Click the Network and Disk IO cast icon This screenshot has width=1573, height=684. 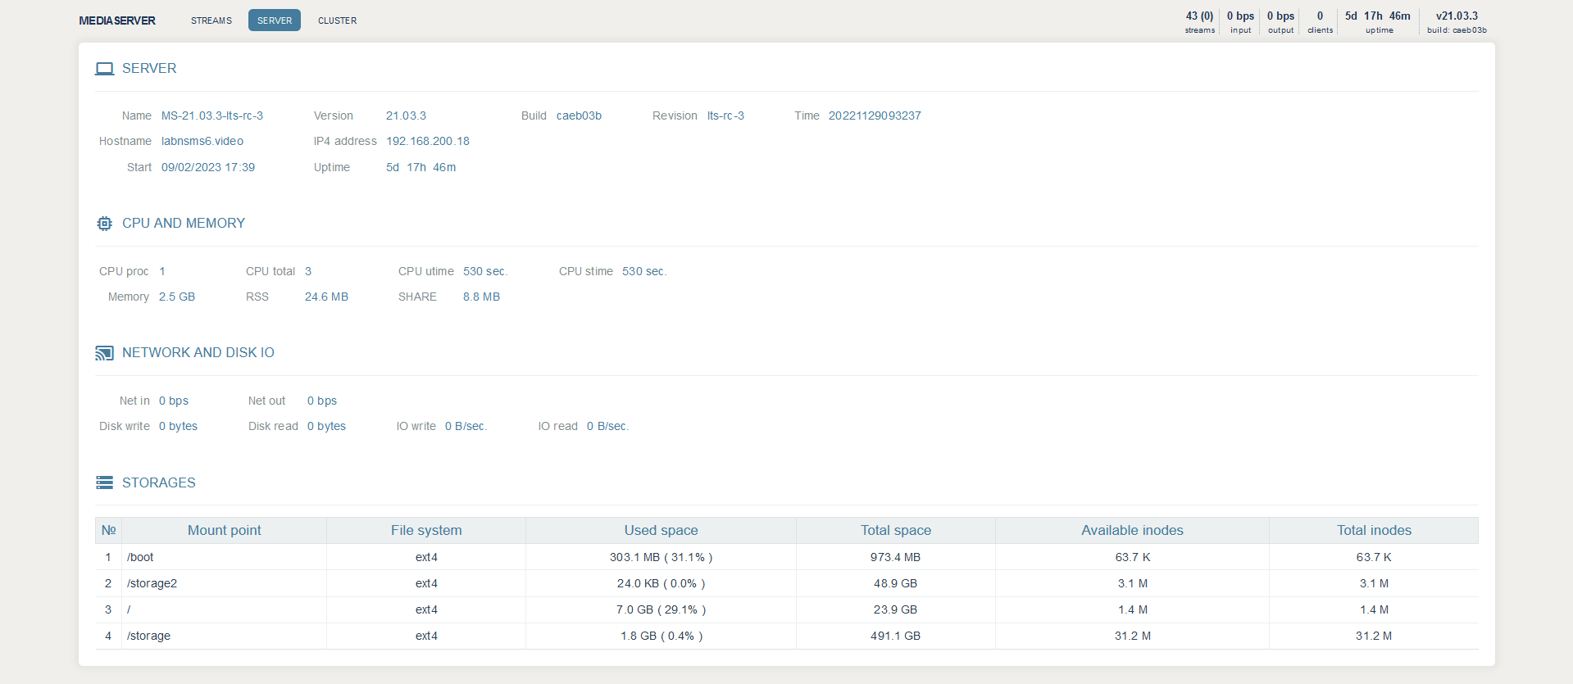(104, 353)
